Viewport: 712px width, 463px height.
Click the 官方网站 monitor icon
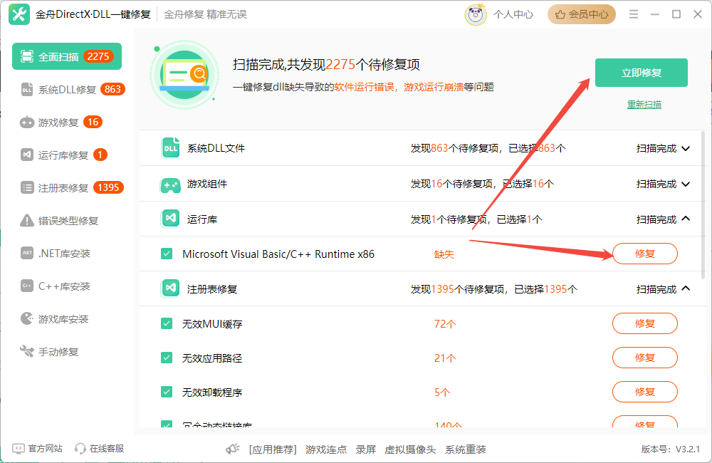coord(19,449)
